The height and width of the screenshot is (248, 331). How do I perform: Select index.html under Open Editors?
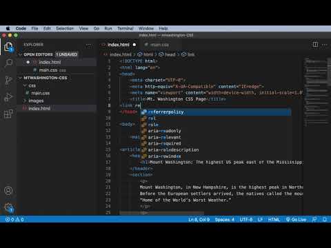click(50, 62)
